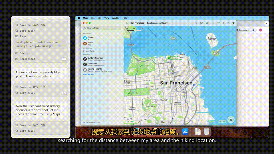The height and width of the screenshot is (154, 274).
Task: Open the Window menu
Action: pos(116,18)
